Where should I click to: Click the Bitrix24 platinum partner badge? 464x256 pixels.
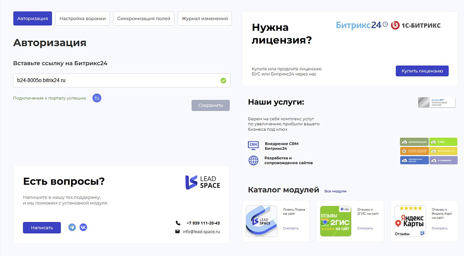click(x=436, y=102)
